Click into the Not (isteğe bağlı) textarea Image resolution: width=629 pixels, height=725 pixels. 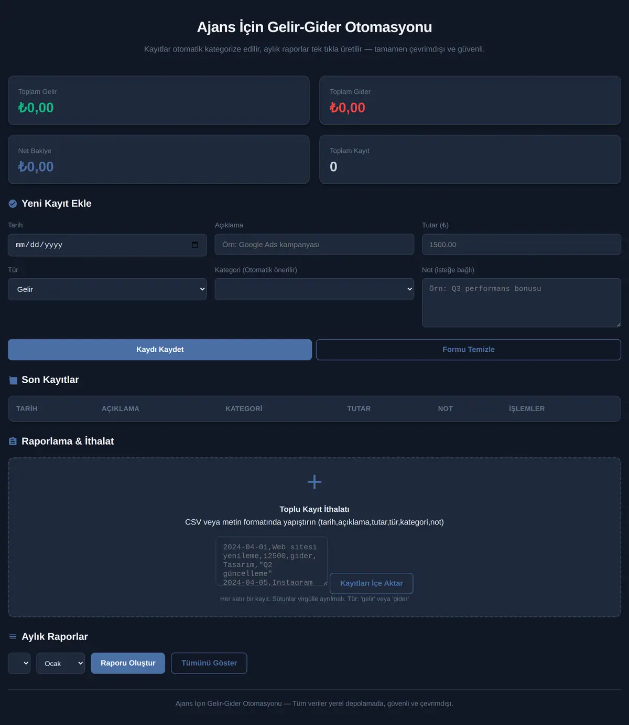522,303
